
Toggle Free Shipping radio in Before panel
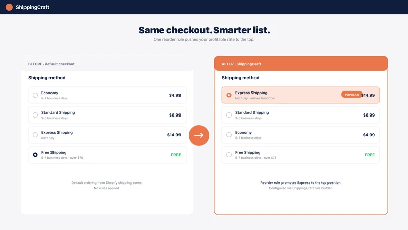[x=35, y=155]
